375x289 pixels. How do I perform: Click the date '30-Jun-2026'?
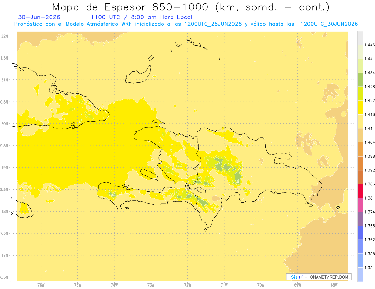point(39,17)
